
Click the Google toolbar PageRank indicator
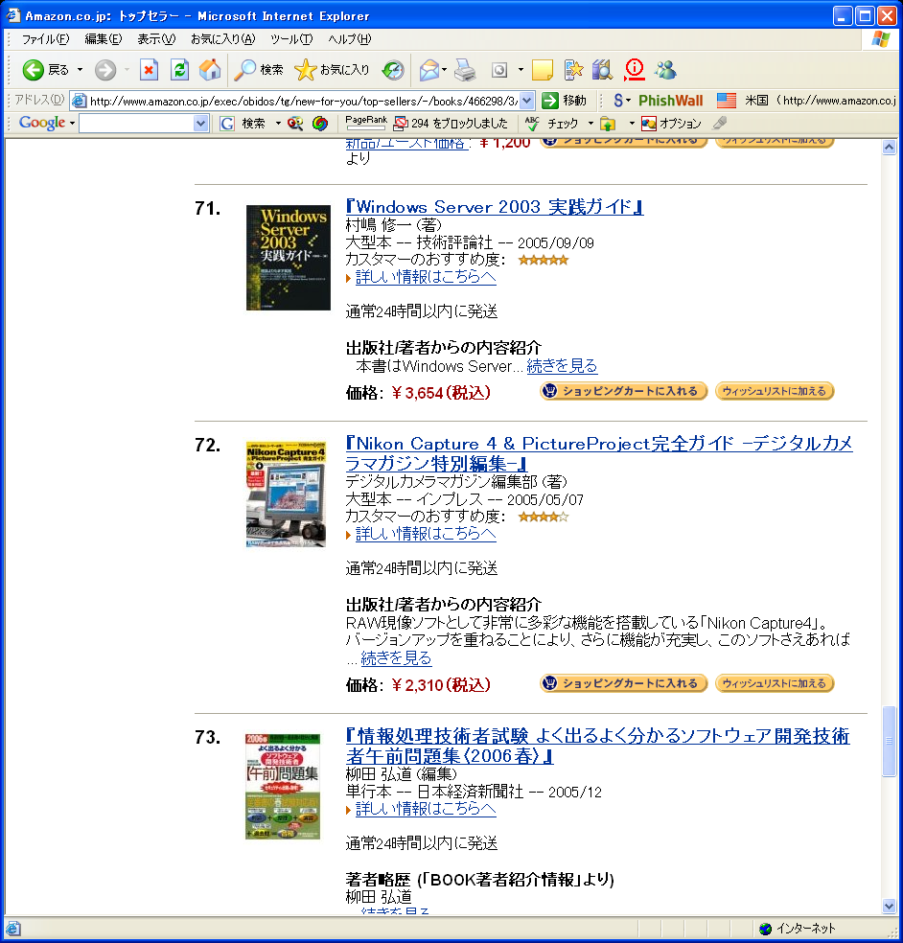tap(366, 123)
